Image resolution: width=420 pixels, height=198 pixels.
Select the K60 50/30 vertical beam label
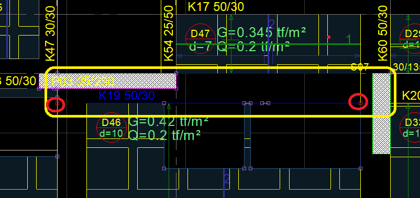pyautogui.click(x=382, y=32)
